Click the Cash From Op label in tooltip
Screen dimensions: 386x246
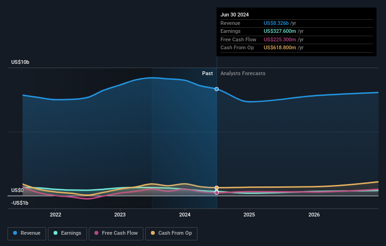coord(237,48)
